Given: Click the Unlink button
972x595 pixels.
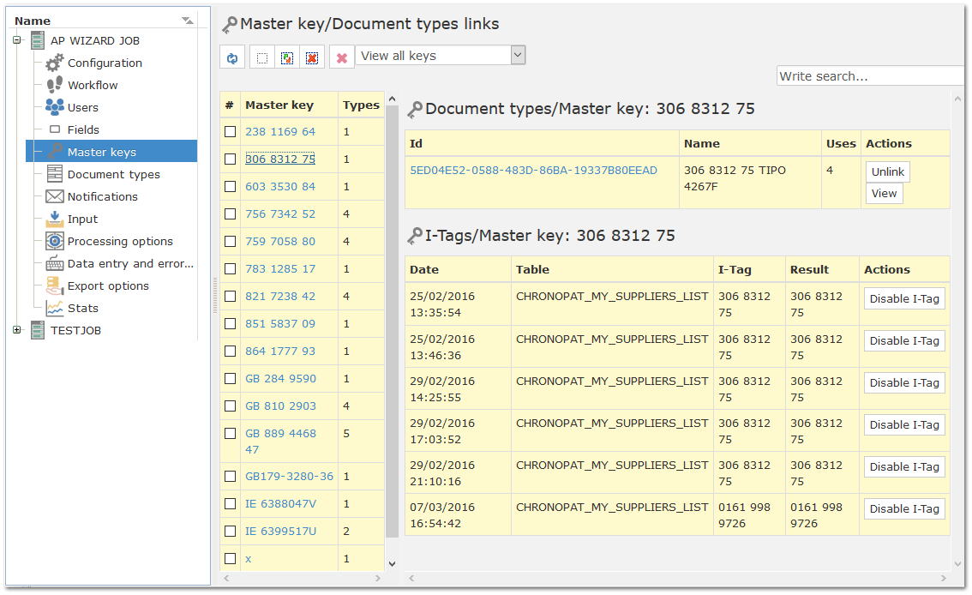Looking at the screenshot, I should click(887, 171).
